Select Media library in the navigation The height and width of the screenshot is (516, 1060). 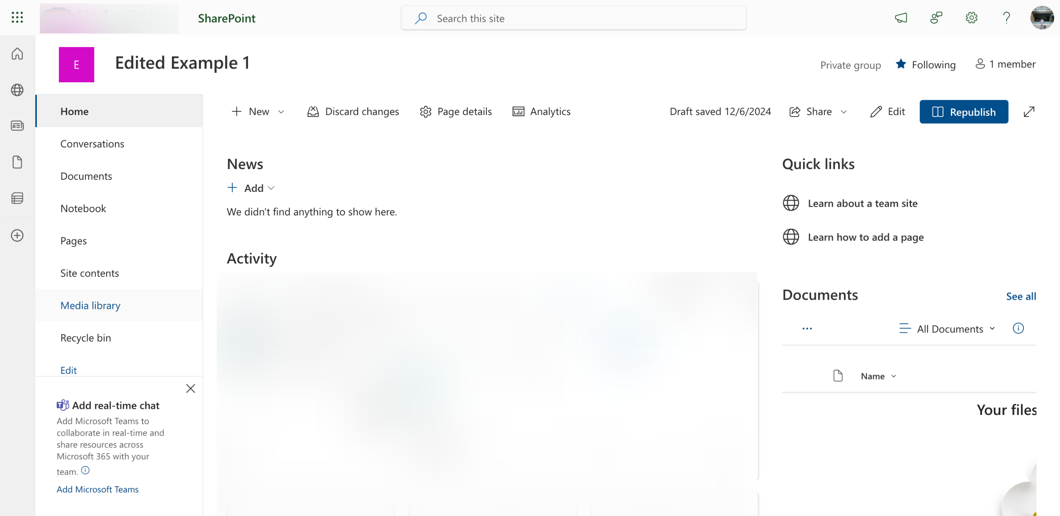pyautogui.click(x=90, y=306)
